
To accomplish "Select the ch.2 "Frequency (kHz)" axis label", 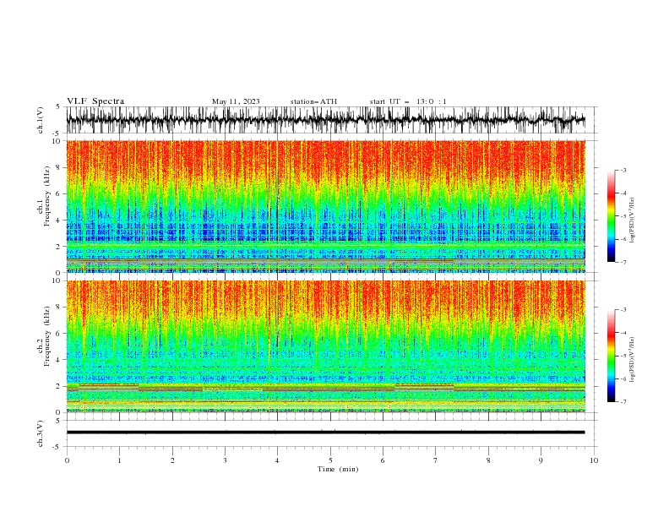I will [x=47, y=335].
